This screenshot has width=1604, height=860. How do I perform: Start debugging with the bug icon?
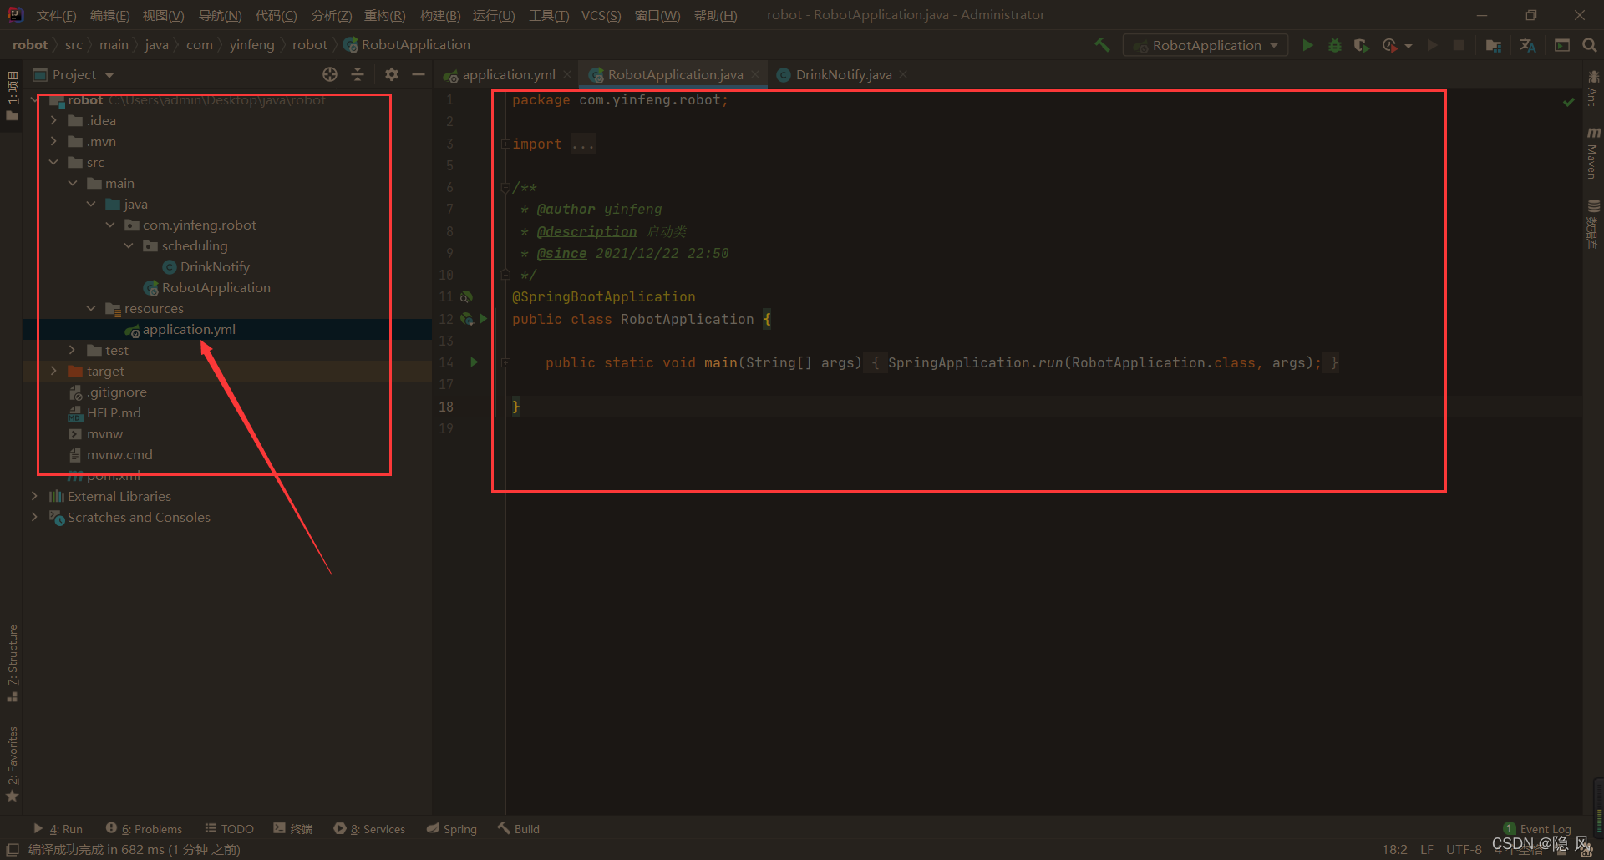click(1335, 45)
